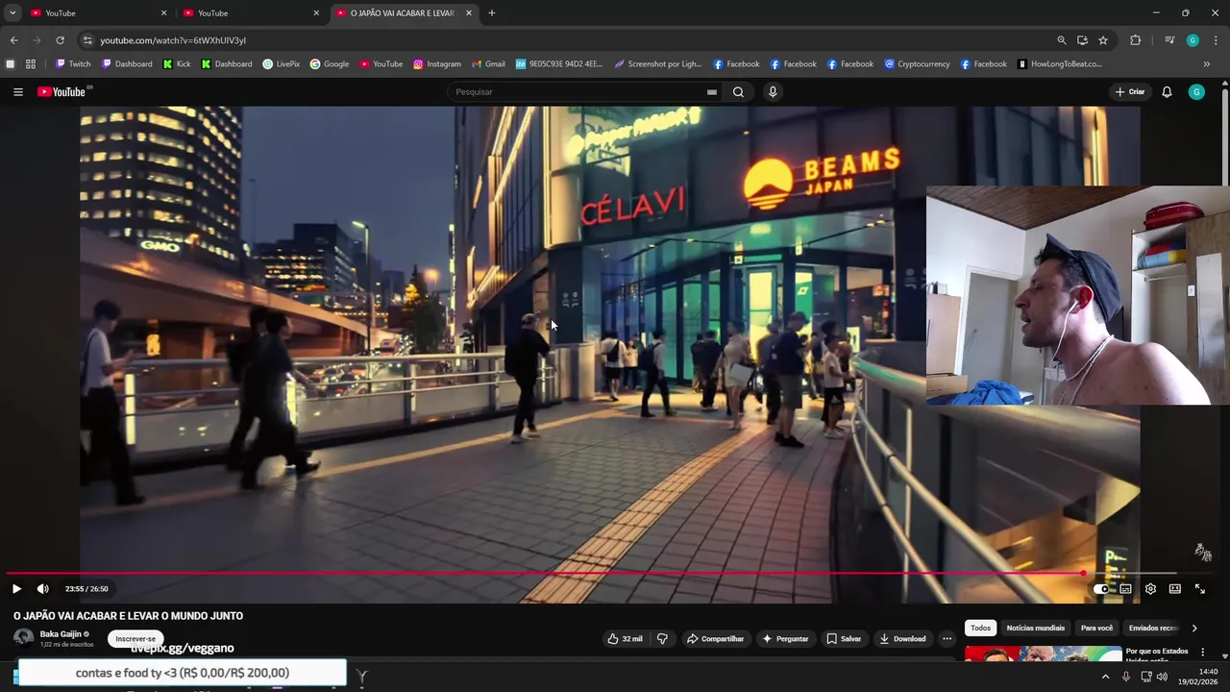1230x692 pixels.
Task: Click the magnifier search button
Action: point(738,92)
